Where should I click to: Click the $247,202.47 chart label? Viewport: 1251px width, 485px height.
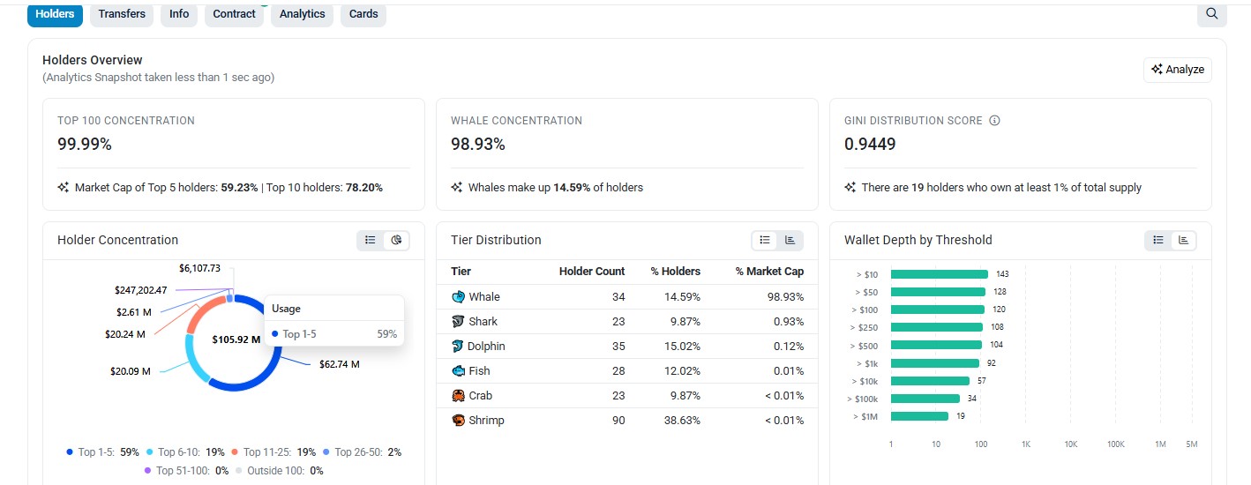point(141,290)
